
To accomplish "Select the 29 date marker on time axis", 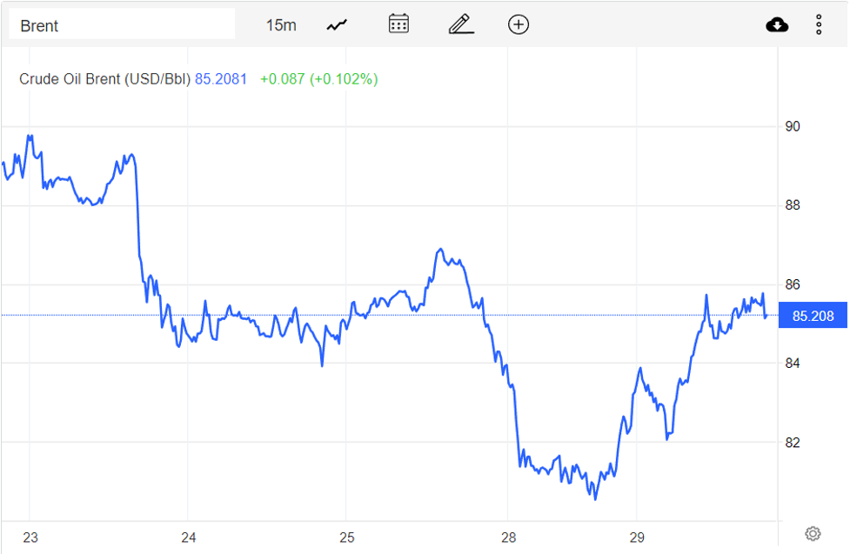I will (636, 537).
